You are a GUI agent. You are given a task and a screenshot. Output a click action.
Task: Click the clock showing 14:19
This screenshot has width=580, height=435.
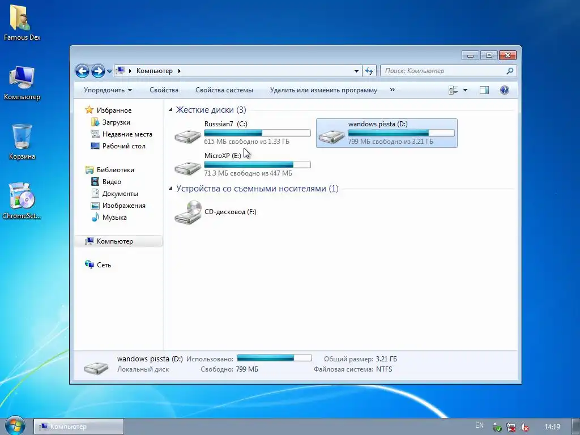pyautogui.click(x=552, y=427)
